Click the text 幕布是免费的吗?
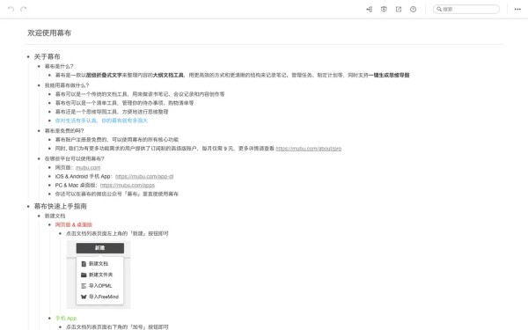 [x=64, y=130]
